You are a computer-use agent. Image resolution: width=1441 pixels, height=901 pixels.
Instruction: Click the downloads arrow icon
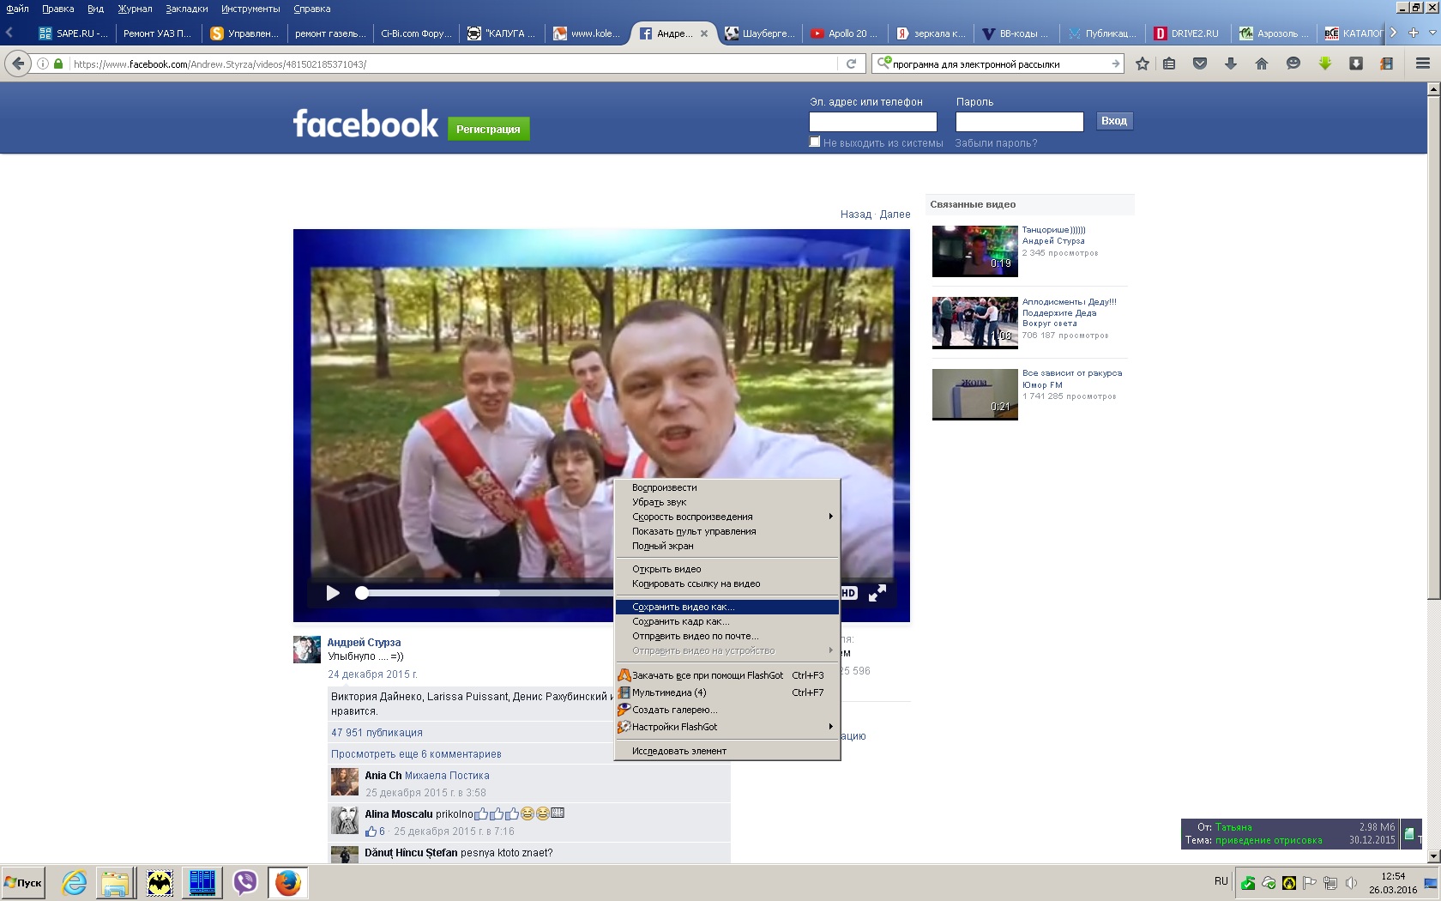click(x=1231, y=63)
